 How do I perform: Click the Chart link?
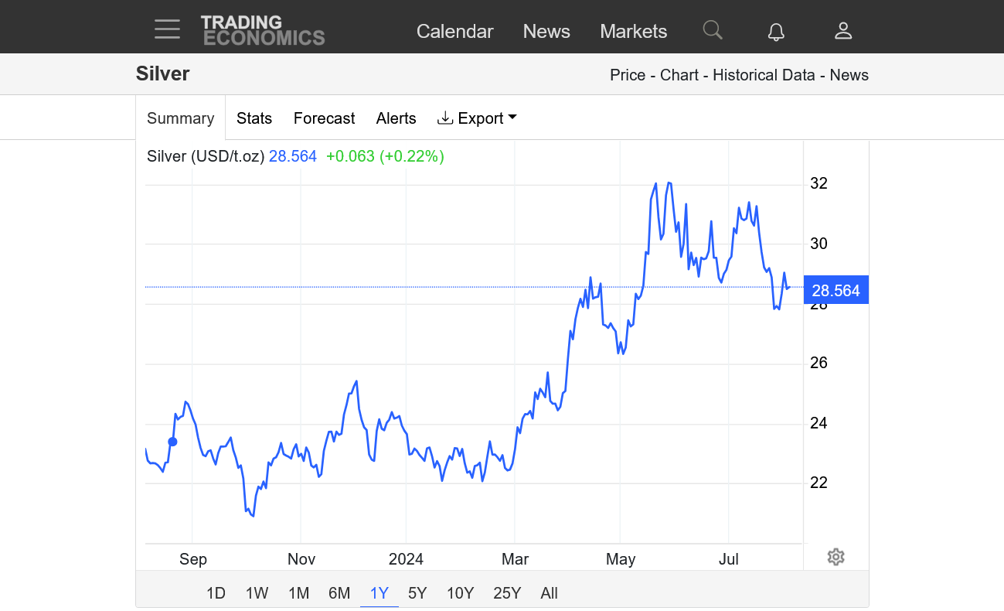[x=679, y=75]
